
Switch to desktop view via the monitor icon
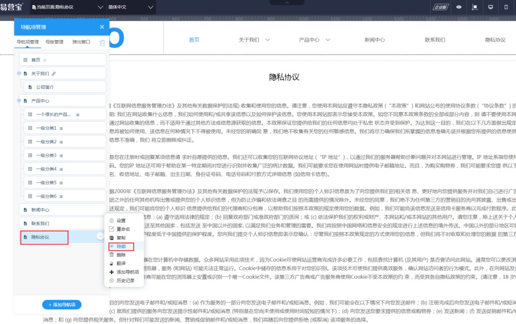coord(490,7)
